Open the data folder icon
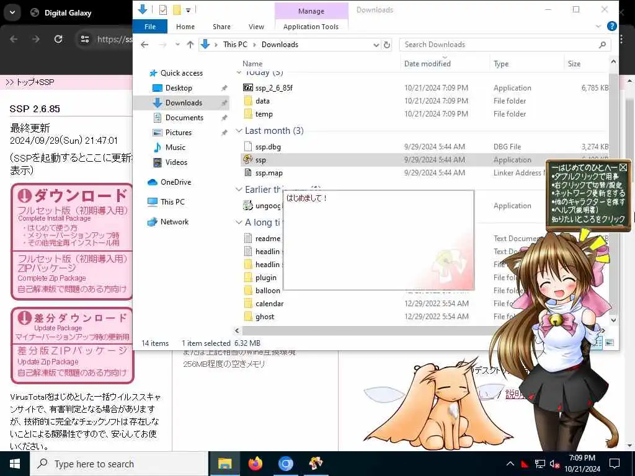The height and width of the screenshot is (476, 635). click(x=248, y=101)
